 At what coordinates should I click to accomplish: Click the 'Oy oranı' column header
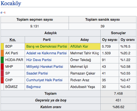tap(128, 40)
